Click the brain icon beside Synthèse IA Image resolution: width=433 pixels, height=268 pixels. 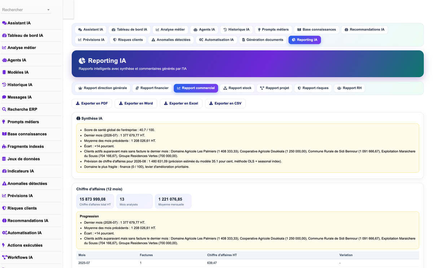[x=78, y=118]
